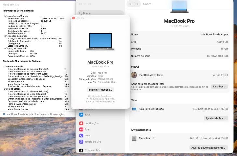Click the MacBook Pro title in System Information window
The height and width of the screenshot is (156, 237).
11,5
